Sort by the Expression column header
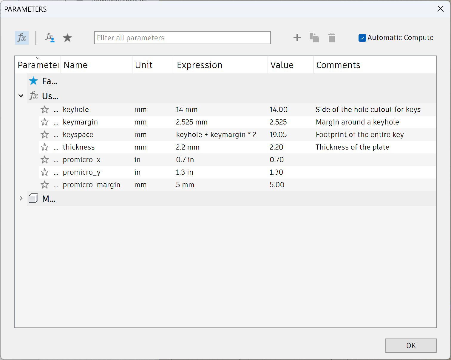 click(221, 65)
